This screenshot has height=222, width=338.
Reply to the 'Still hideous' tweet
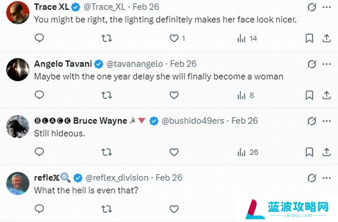[x=39, y=152]
